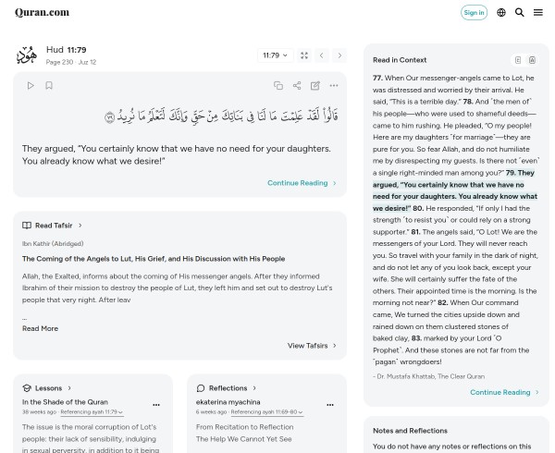The height and width of the screenshot is (453, 555).
Task: Click reflection title From Recitation to Reflection
Action: tap(244, 427)
